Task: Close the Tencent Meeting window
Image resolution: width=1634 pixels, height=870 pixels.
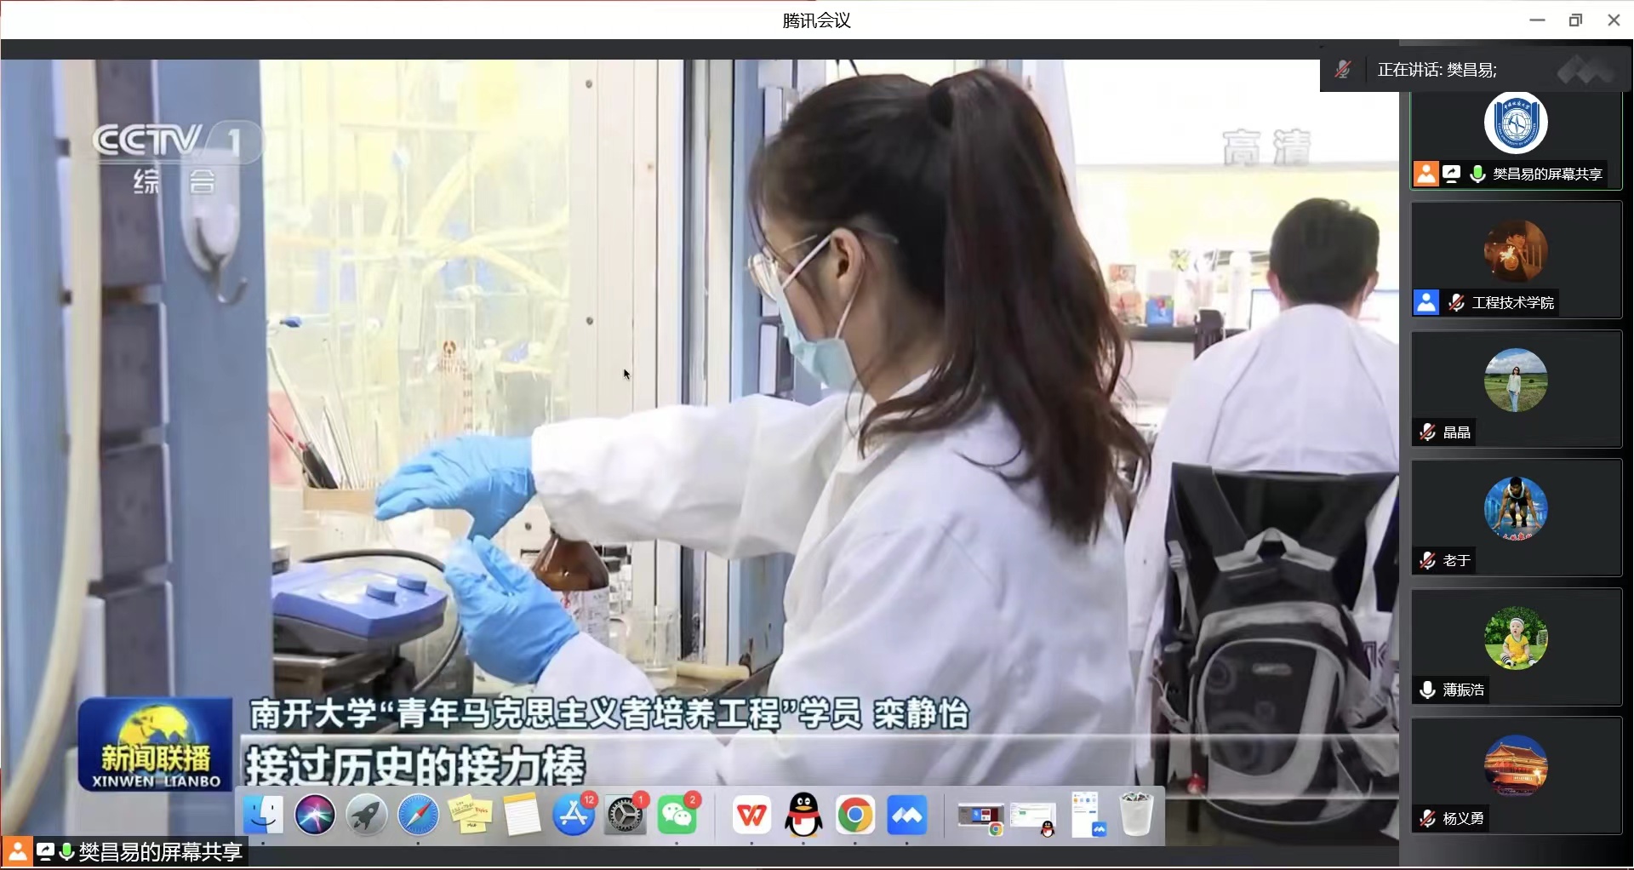Action: [1614, 20]
